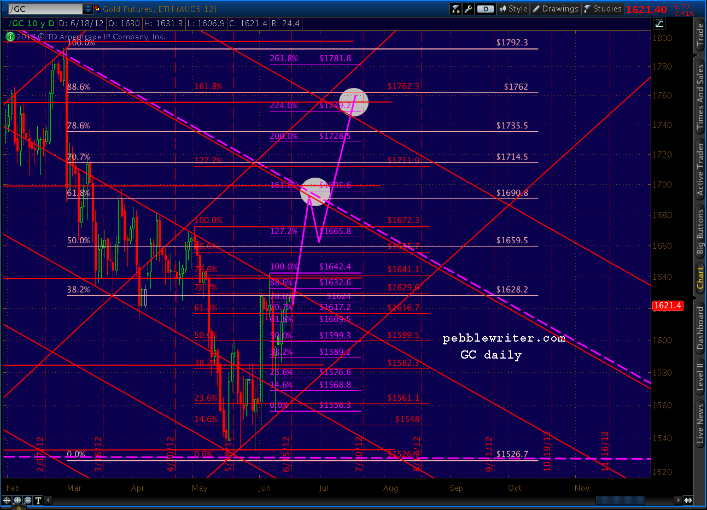The height and width of the screenshot is (510, 707).
Task: Open the Style menu
Action: (513, 9)
